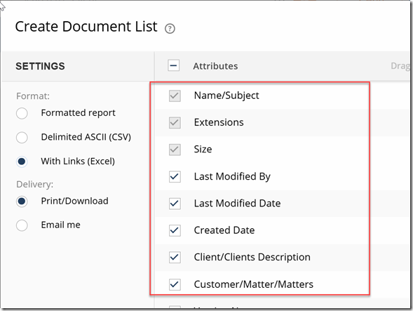This screenshot has height=311, width=413.
Task: Open help icon beside Create Document List
Action: [170, 29]
